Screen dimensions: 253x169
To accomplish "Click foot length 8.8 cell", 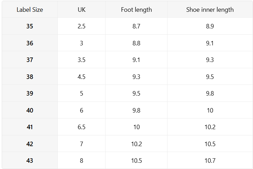I will pos(136,43).
